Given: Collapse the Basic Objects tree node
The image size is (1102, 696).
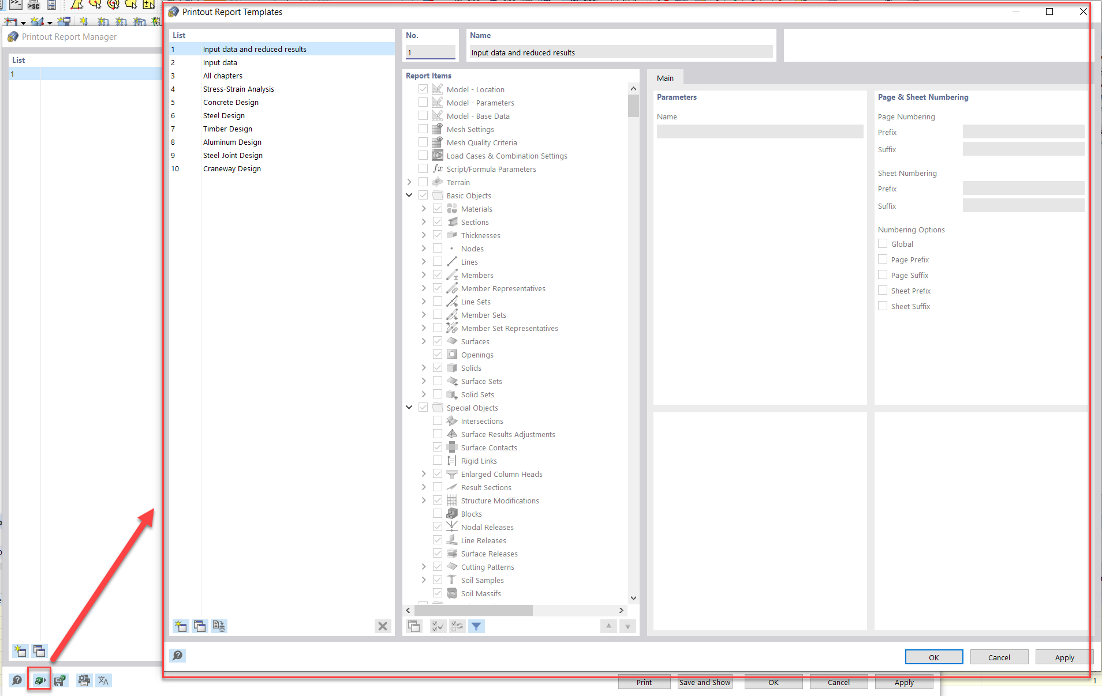Looking at the screenshot, I should click(409, 195).
